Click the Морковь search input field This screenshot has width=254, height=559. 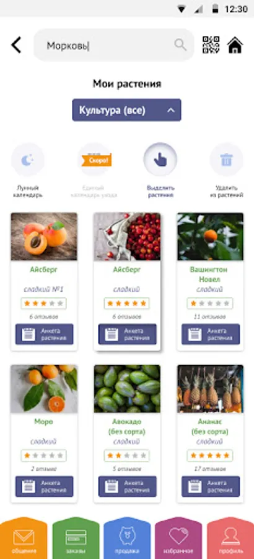pyautogui.click(x=114, y=45)
